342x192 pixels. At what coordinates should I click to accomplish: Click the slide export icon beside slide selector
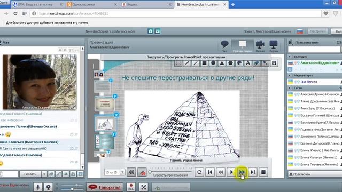click(131, 172)
